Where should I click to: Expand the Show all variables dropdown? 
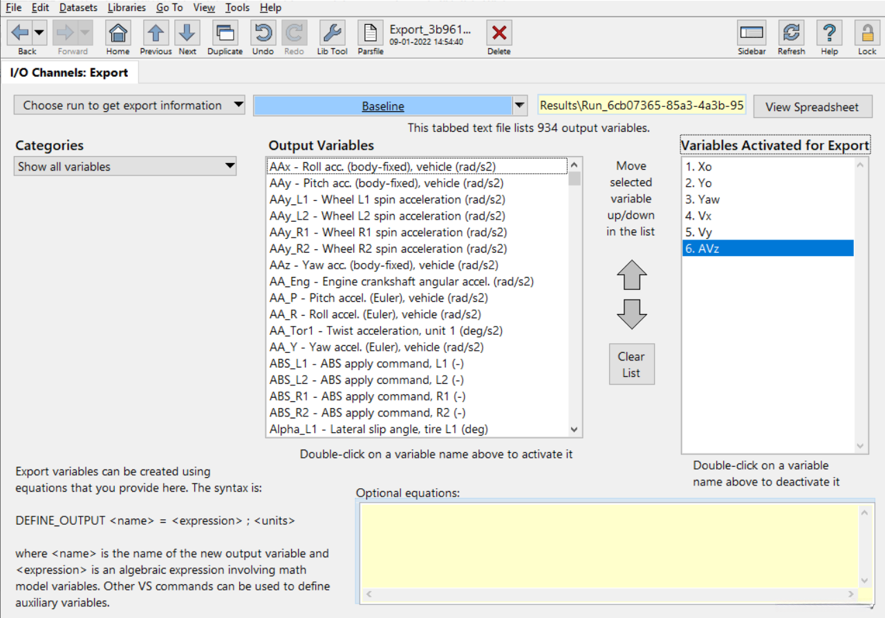pyautogui.click(x=125, y=166)
